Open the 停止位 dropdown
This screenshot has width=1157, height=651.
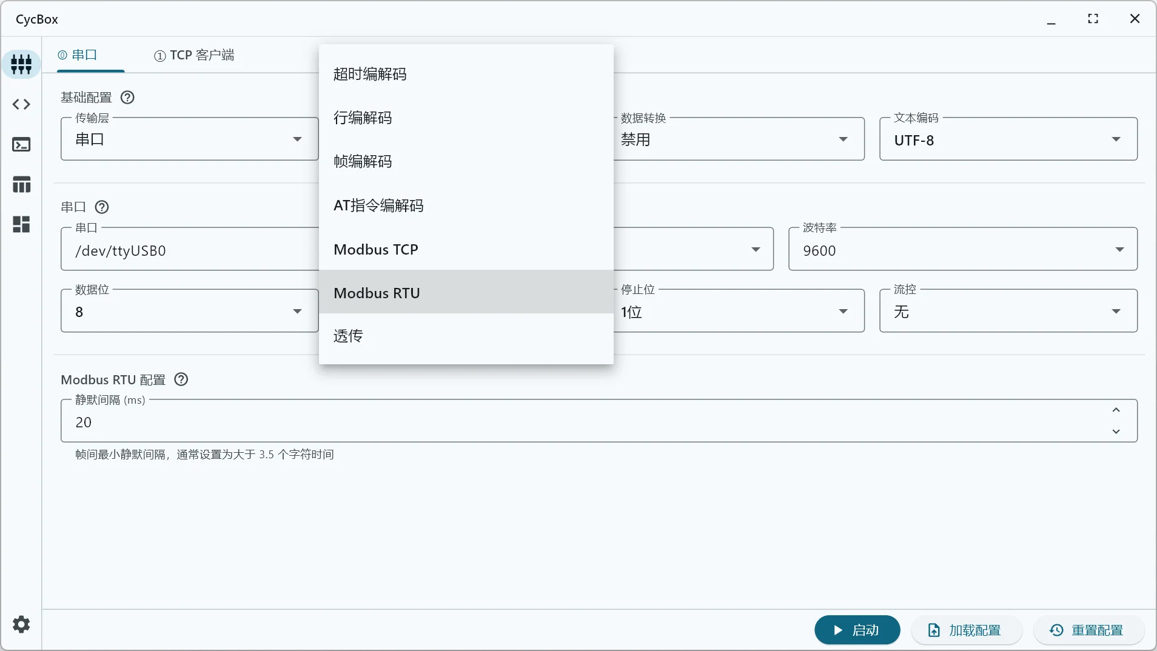click(x=739, y=311)
